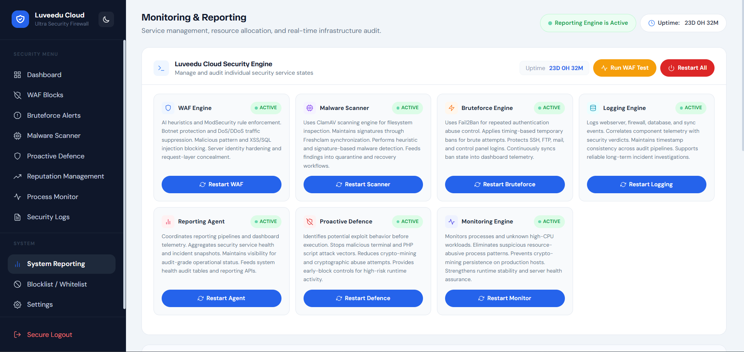The width and height of the screenshot is (744, 352).
Task: Click the Monitoring Engine pulse icon
Action: click(x=451, y=222)
